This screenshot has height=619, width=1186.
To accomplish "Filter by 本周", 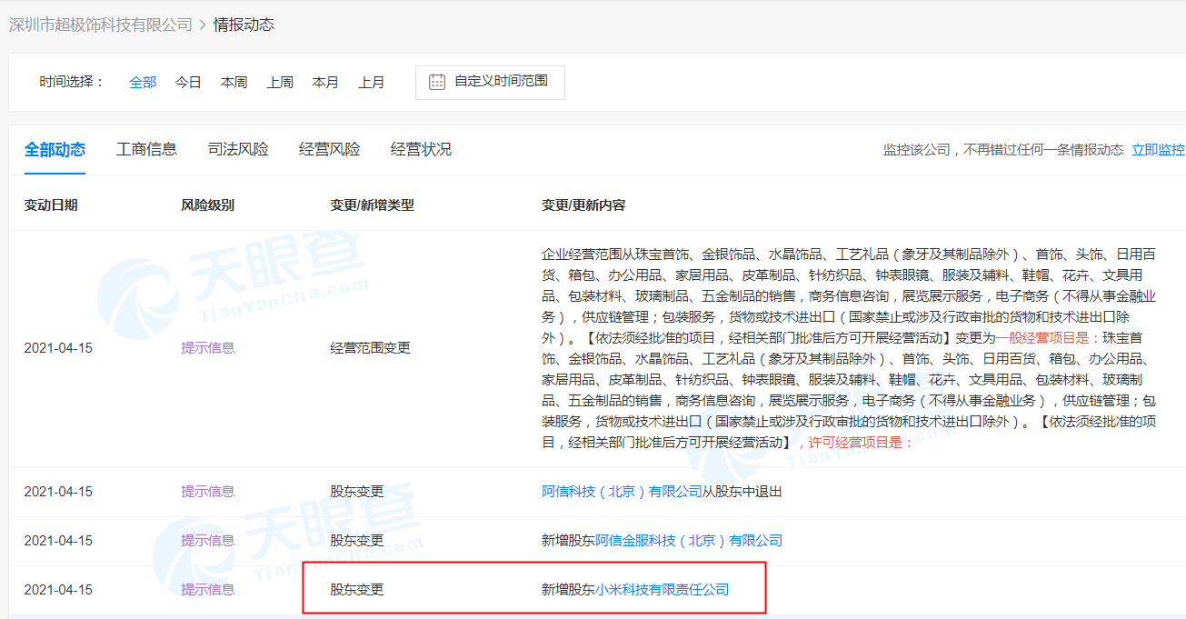I will point(234,82).
